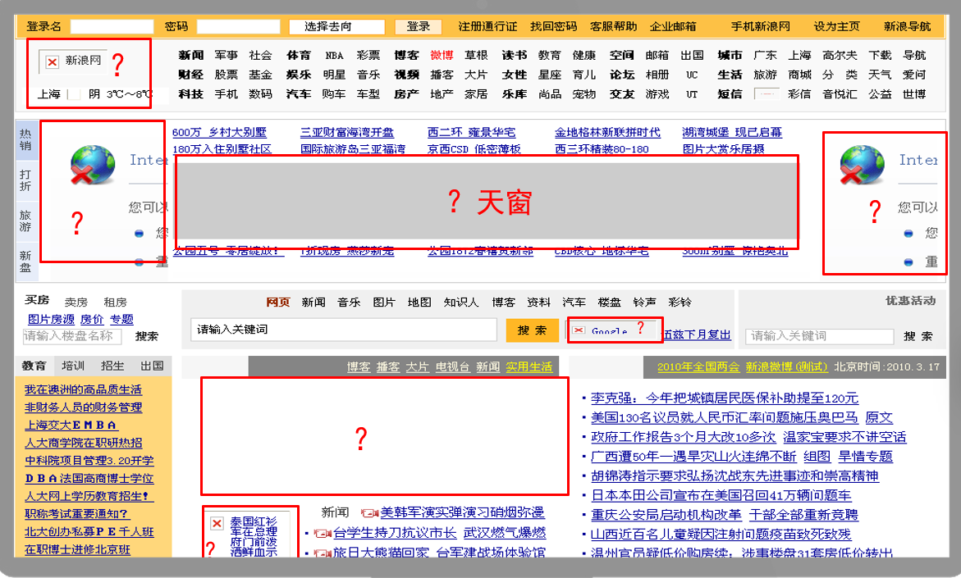961x578 pixels.
Task: Open 我在澳洲的高品质生活 link
Action: (x=84, y=389)
